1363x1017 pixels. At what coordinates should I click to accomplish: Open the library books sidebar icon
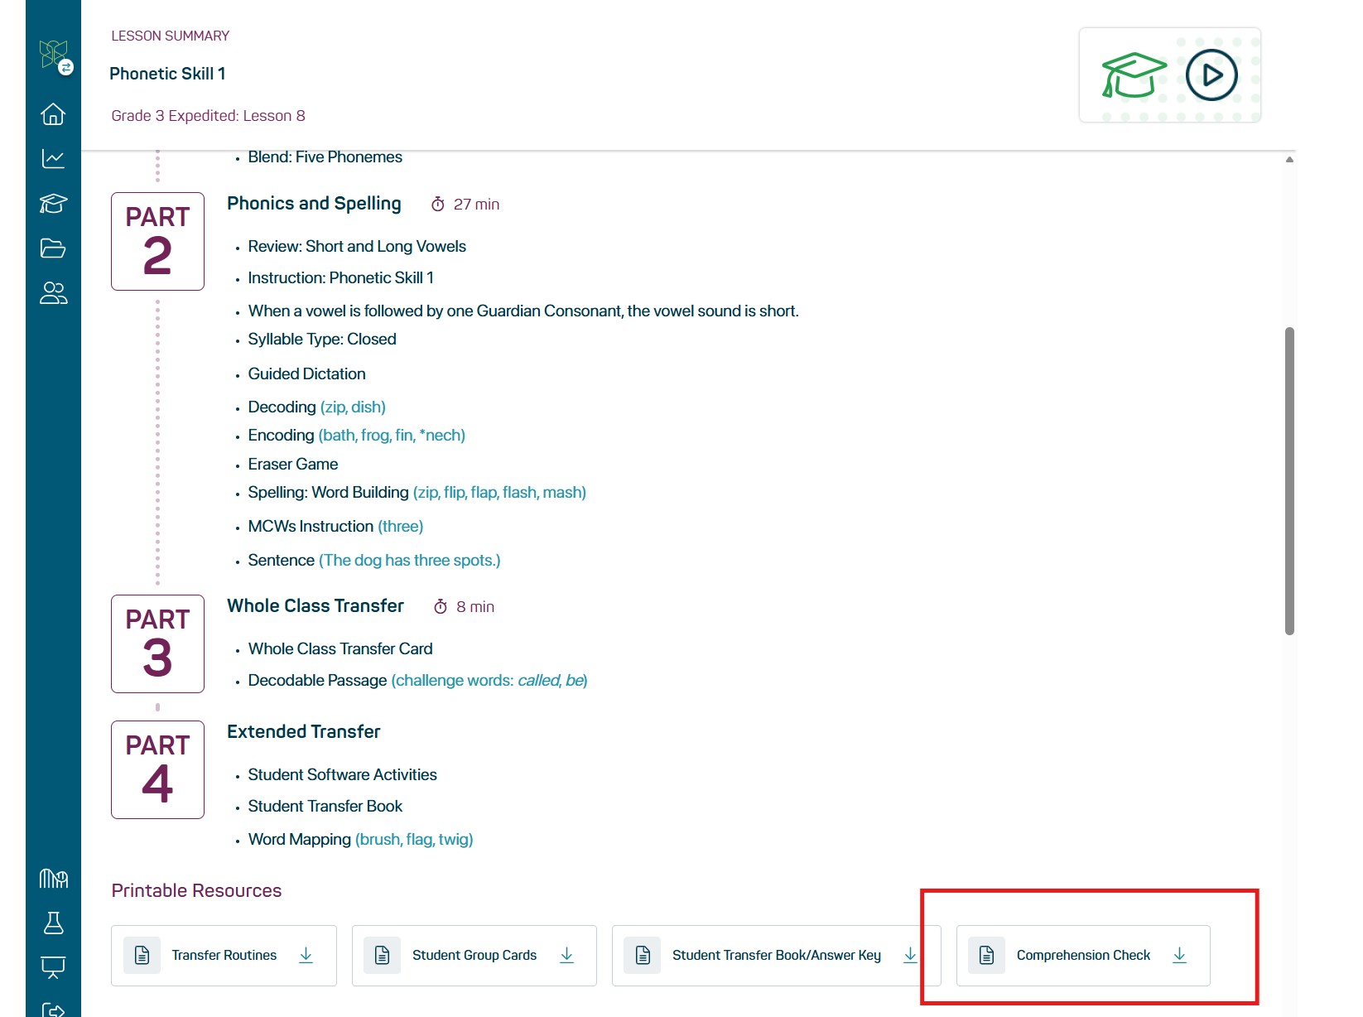tap(53, 879)
